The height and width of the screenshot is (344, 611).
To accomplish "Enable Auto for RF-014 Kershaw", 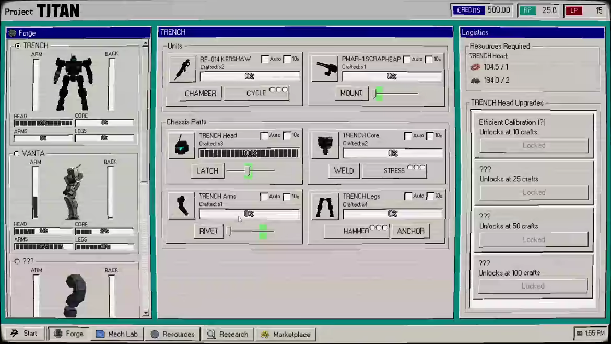I will point(265,59).
